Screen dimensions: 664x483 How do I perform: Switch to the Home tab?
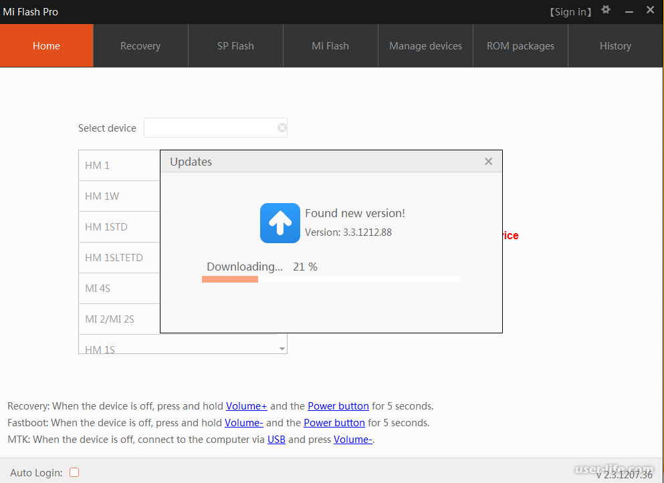(x=47, y=45)
